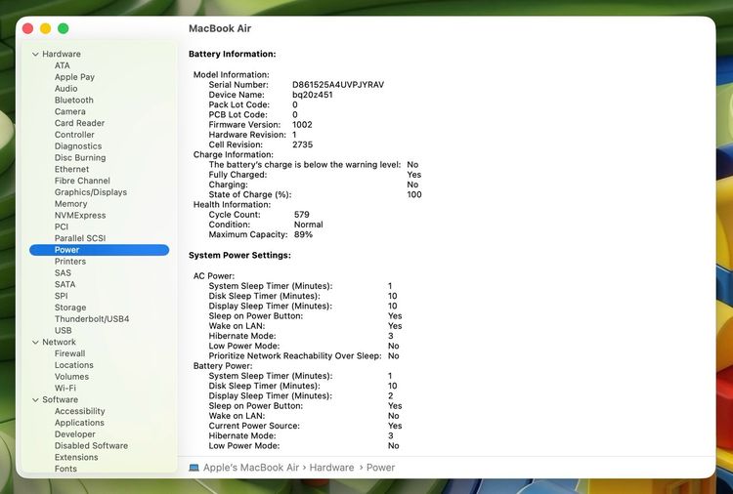The width and height of the screenshot is (733, 494).
Task: Select serial number D861525A4UVPJYRAV
Action: [338, 85]
